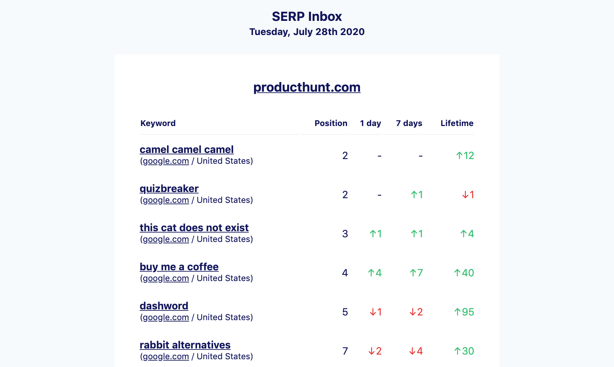Click the Position column header
Viewport: 614px width, 367px height.
point(330,123)
